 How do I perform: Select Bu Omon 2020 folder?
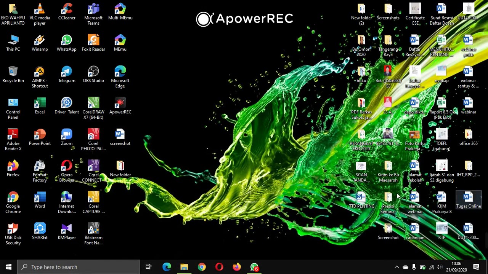click(x=361, y=46)
